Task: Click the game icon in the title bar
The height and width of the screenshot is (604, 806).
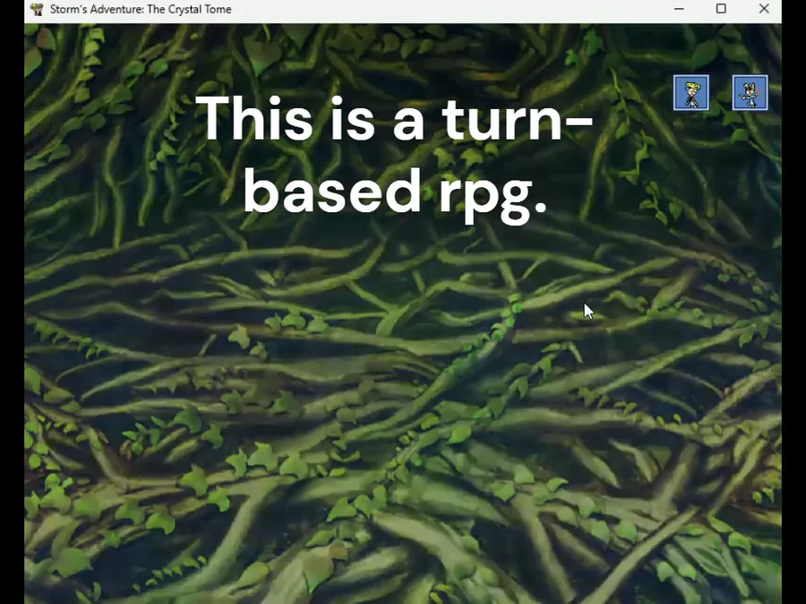Action: [x=37, y=9]
